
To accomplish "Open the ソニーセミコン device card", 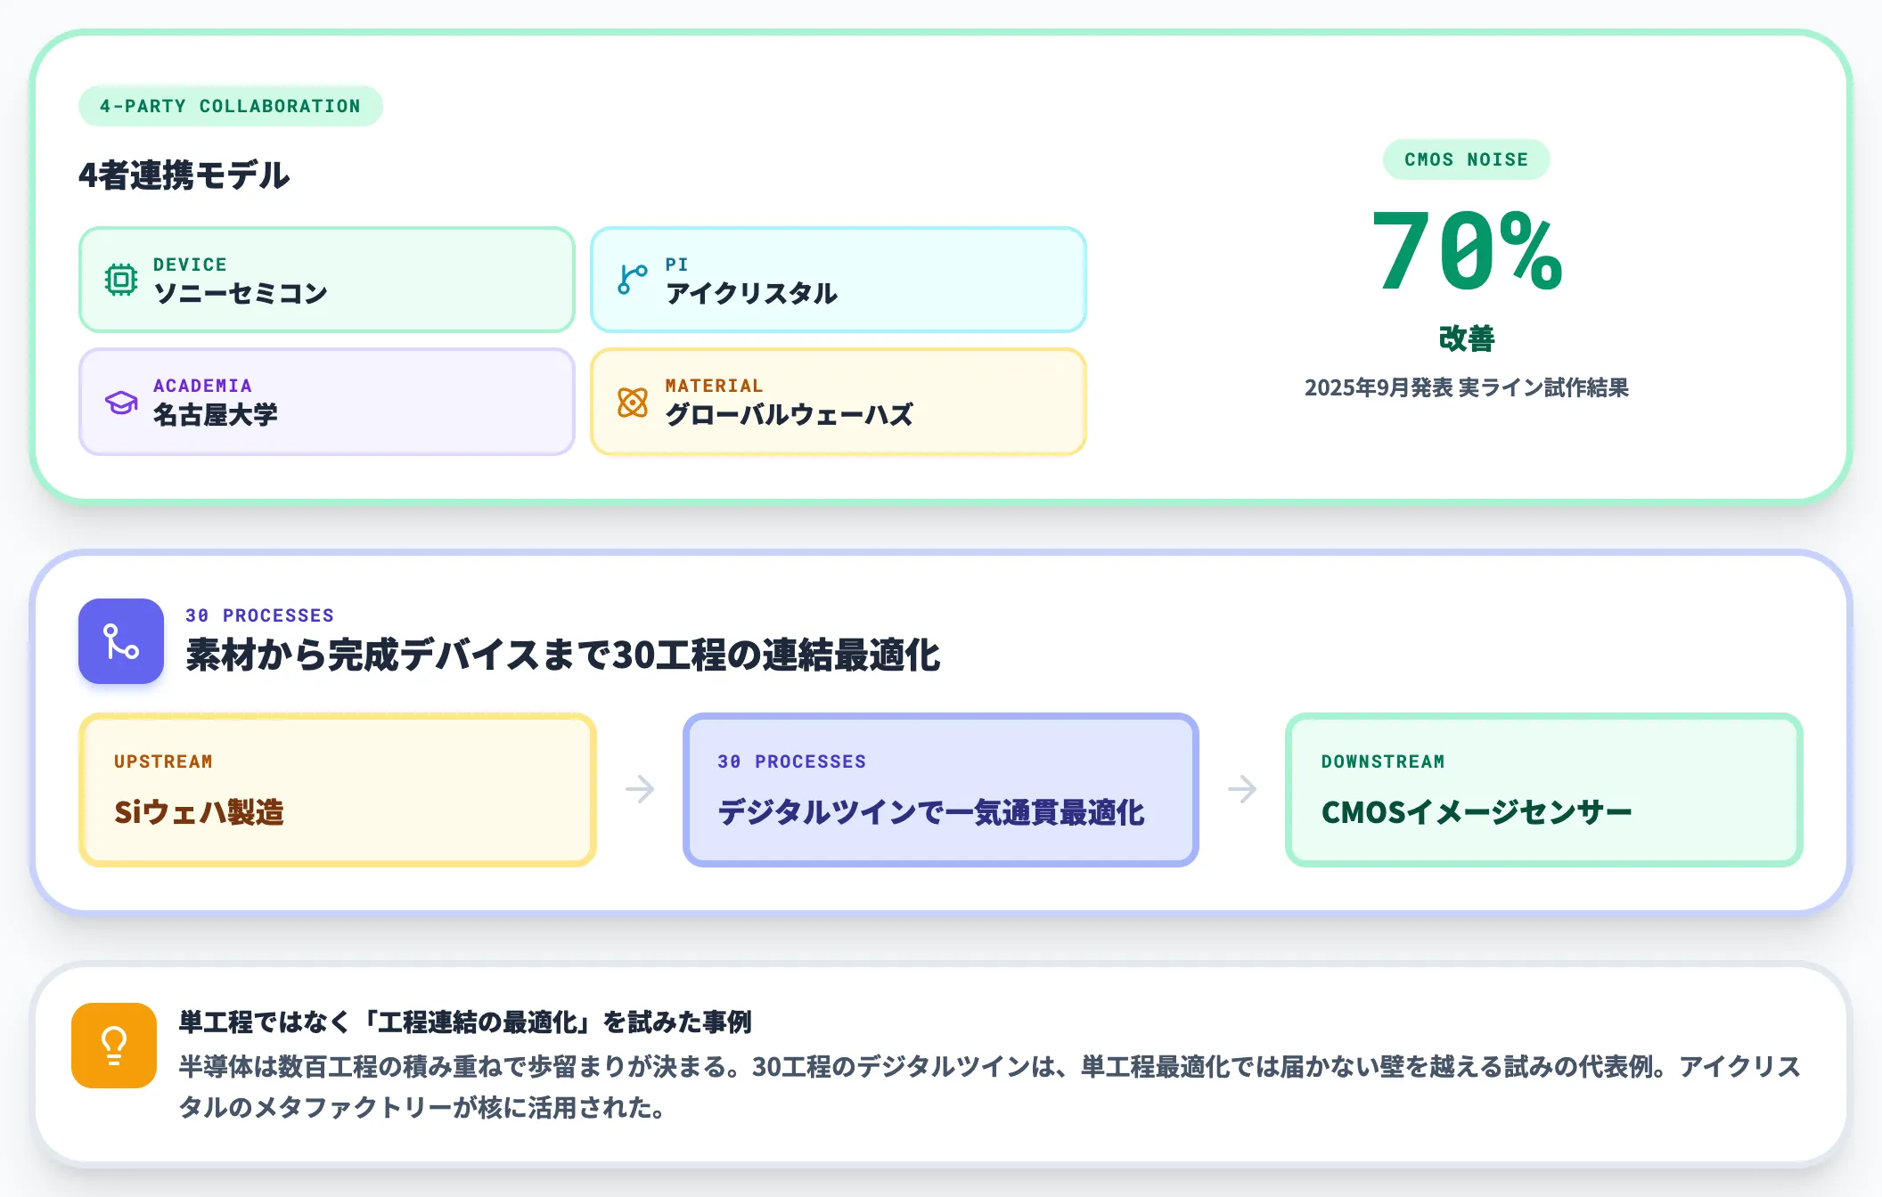I will point(327,280).
